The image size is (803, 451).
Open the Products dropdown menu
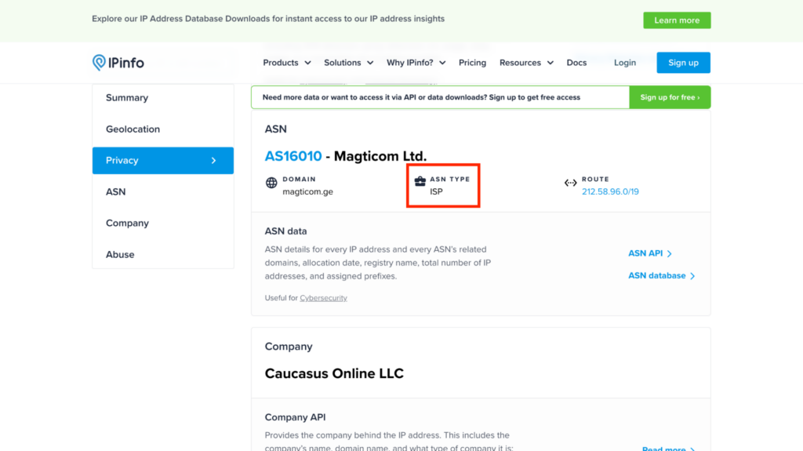coord(287,63)
